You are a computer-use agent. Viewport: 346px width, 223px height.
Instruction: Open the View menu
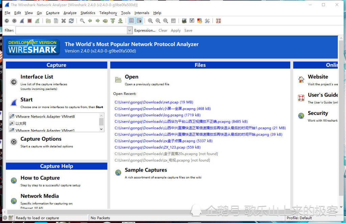[x=29, y=13]
